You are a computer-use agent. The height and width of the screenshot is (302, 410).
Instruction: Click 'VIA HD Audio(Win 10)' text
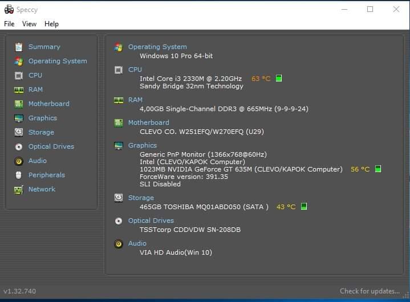coord(176,252)
